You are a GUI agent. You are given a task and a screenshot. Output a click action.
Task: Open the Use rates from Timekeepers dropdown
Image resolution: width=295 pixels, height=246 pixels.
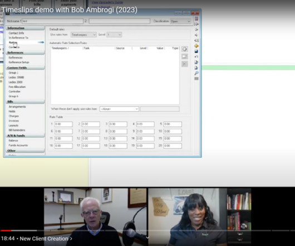point(83,35)
